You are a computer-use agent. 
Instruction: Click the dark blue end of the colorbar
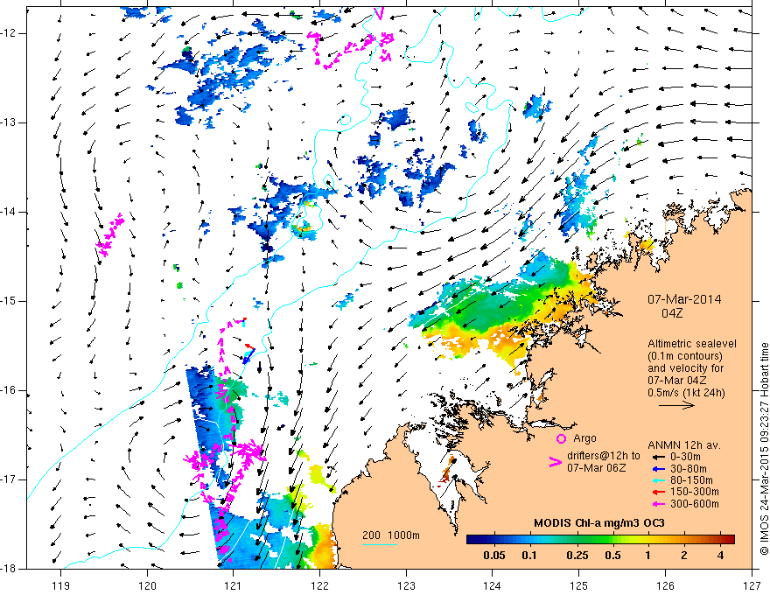[472, 540]
